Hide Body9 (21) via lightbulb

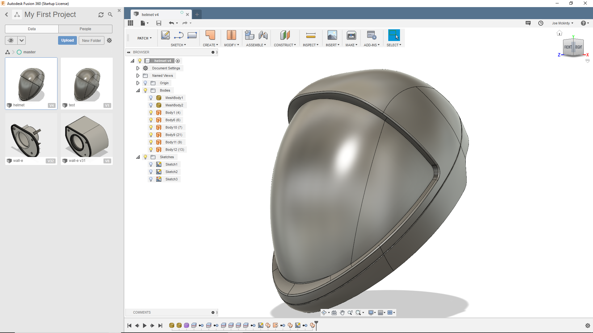click(x=151, y=135)
